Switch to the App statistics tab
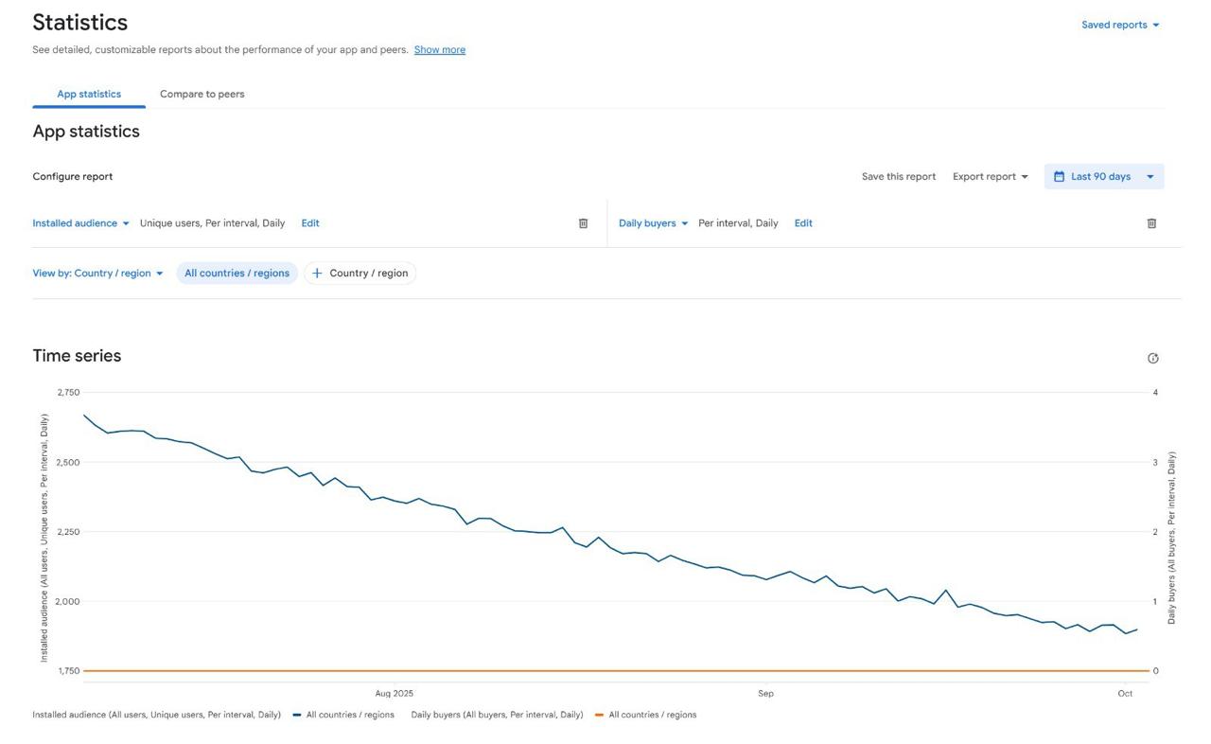This screenshot has height=744, width=1211. pos(89,94)
